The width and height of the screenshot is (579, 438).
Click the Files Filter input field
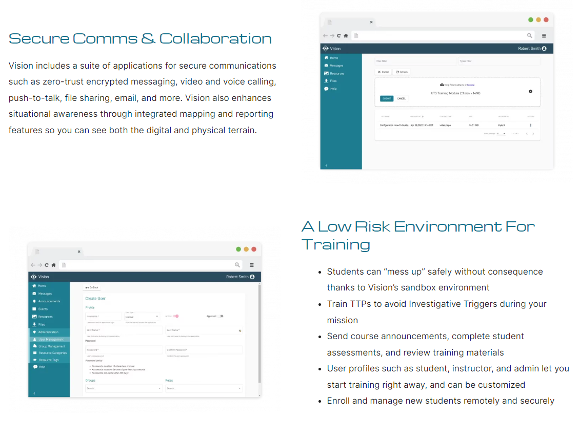coord(415,61)
